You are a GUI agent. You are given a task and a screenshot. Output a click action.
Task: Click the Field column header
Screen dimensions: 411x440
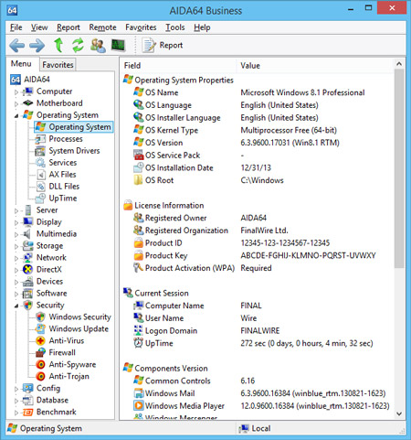tap(178, 66)
